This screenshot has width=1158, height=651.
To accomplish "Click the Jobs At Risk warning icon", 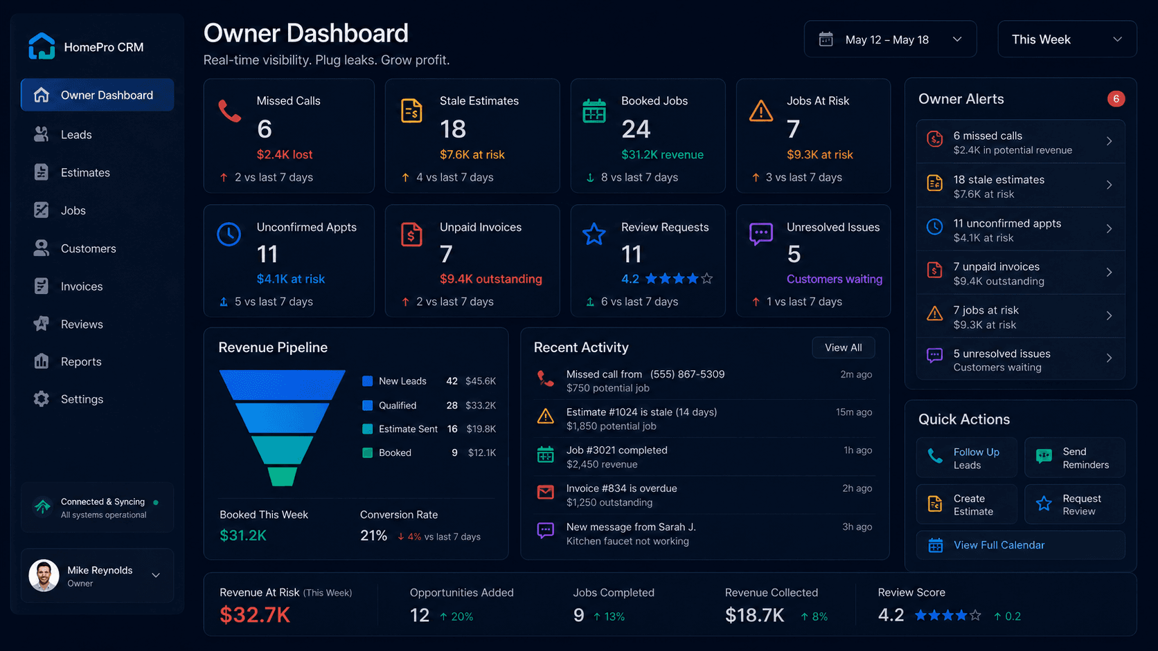I will [761, 111].
